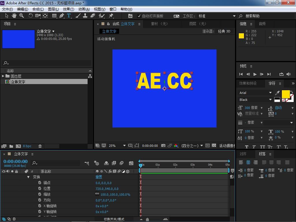The width and height of the screenshot is (296, 222).
Task: Toggle transparency grid in viewer
Action: 214,146
